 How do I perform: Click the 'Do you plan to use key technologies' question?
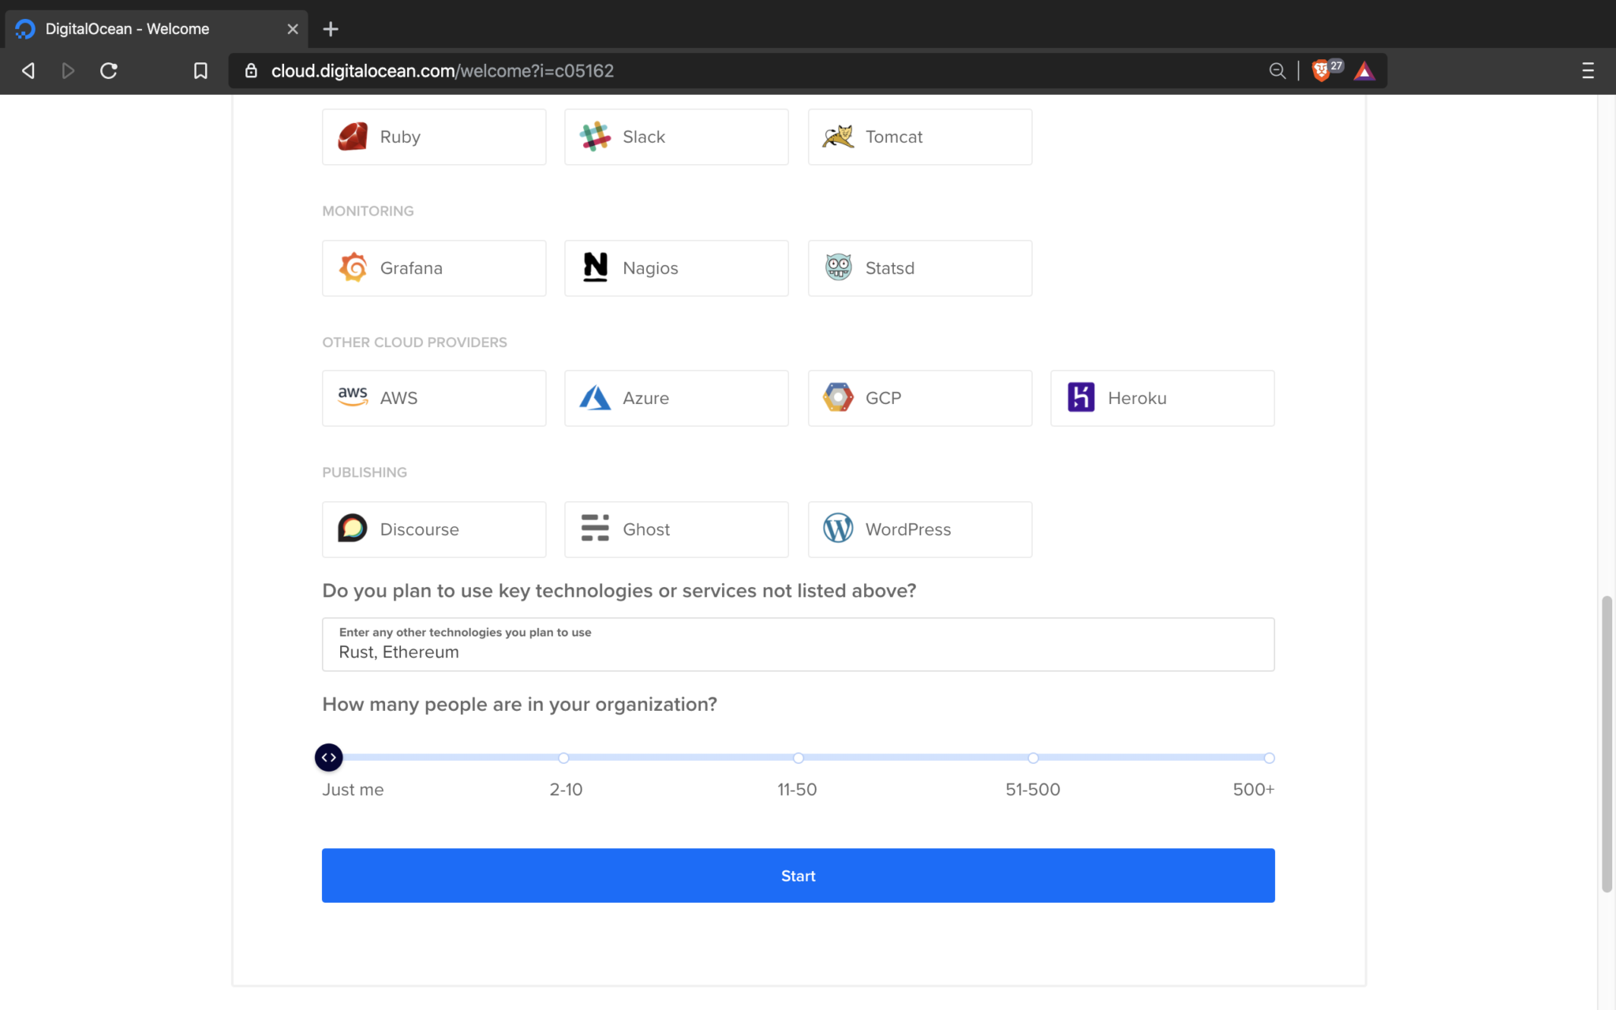click(619, 591)
